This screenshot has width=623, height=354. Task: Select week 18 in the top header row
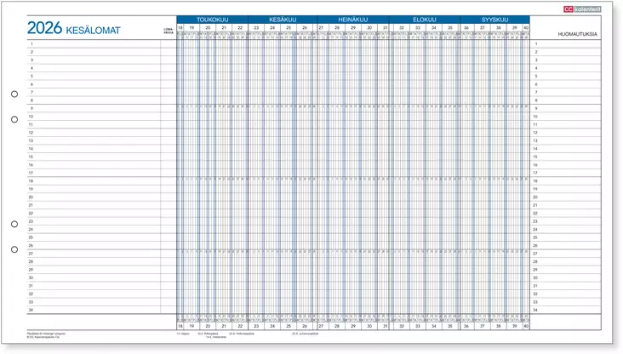[x=180, y=28]
